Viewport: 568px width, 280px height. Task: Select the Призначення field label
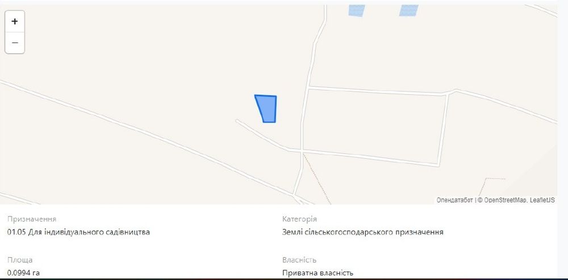(x=32, y=219)
